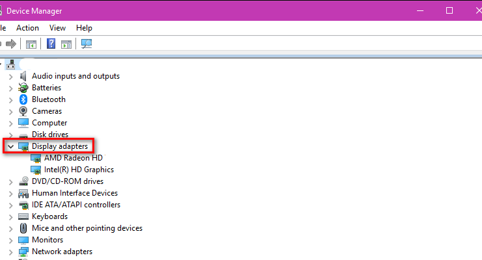Screen dimensions: 482x260
Task: Open the show/hide console tree toolbar icon
Action: pos(31,44)
